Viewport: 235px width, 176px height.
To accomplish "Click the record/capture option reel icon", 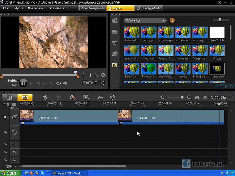I will (x=73, y=97).
